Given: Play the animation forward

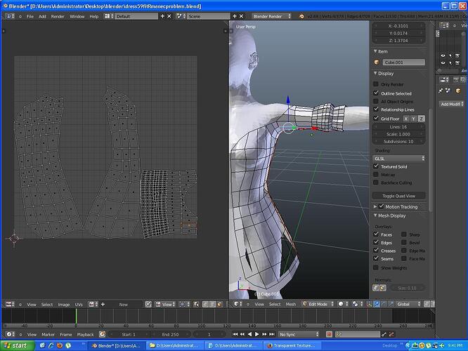Looking at the screenshot, I should 257,334.
